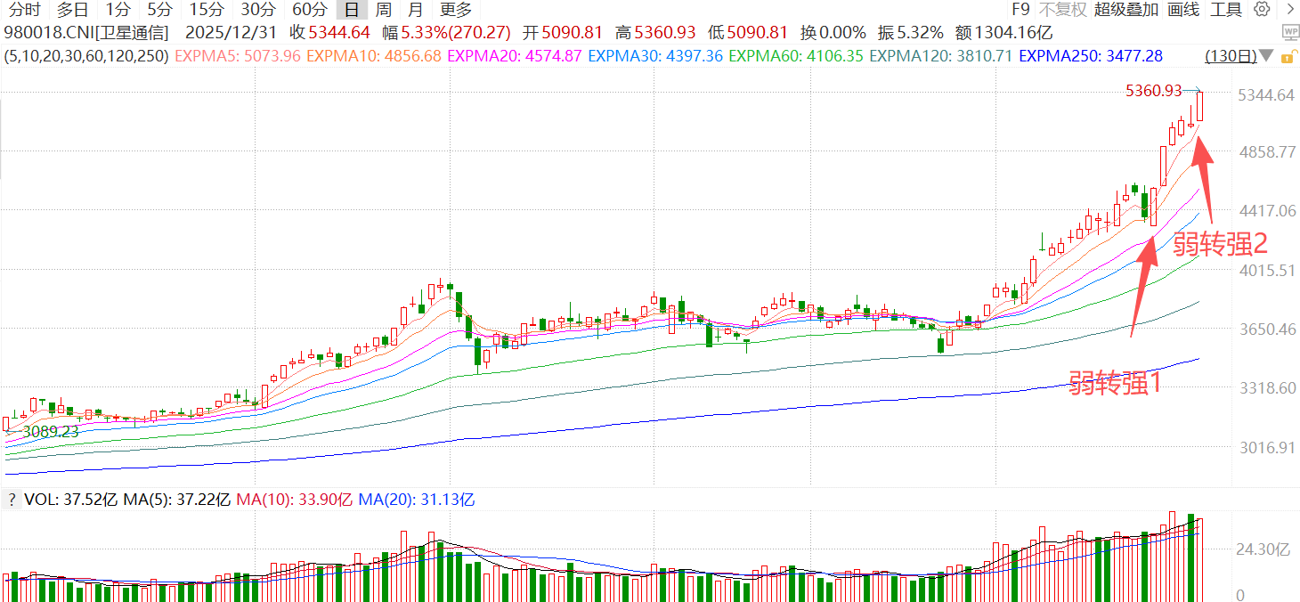Click the EXPMA120: 3810.71 label
The height and width of the screenshot is (602, 1300).
point(941,56)
